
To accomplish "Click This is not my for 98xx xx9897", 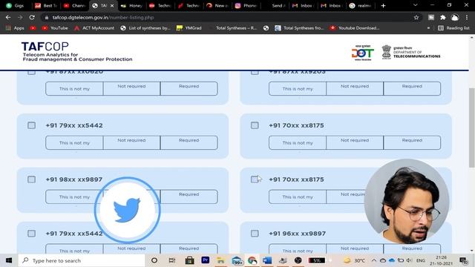I will [74, 197].
